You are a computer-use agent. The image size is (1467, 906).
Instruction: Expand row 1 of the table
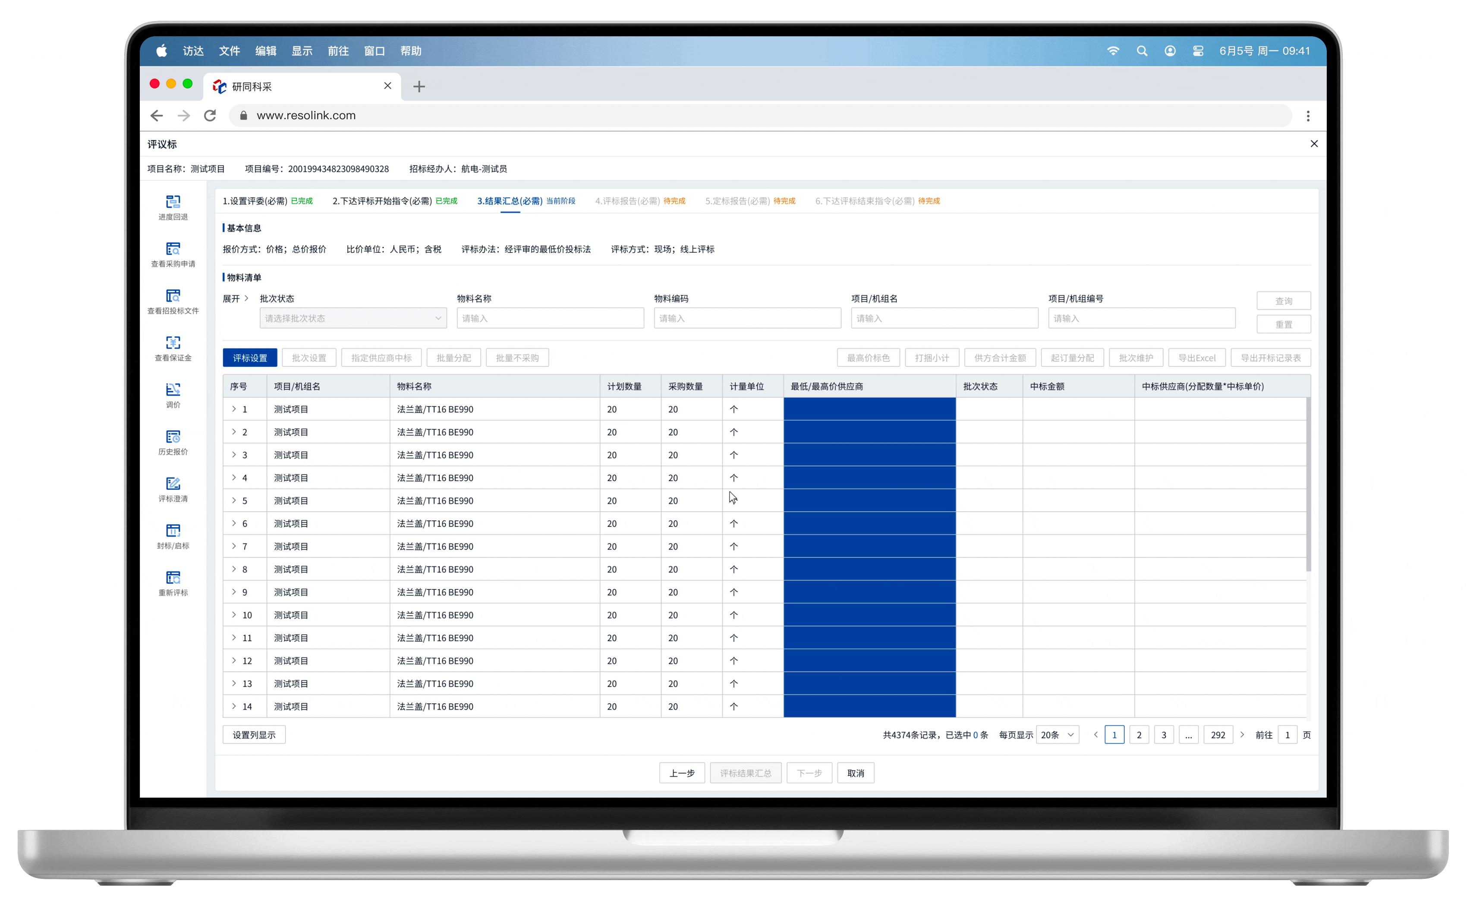point(234,409)
